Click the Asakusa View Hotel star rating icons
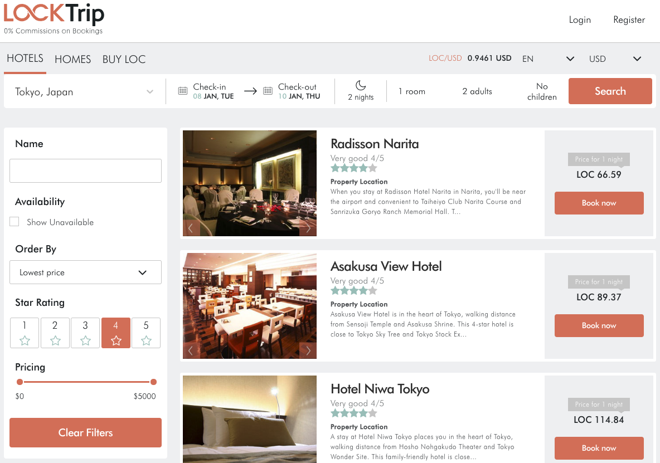660x463 pixels. pos(353,291)
